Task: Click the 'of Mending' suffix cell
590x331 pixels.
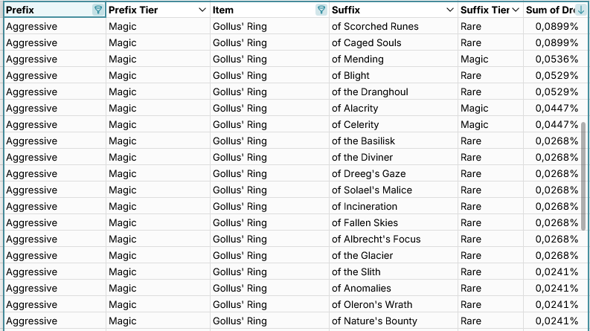Action: coord(393,59)
